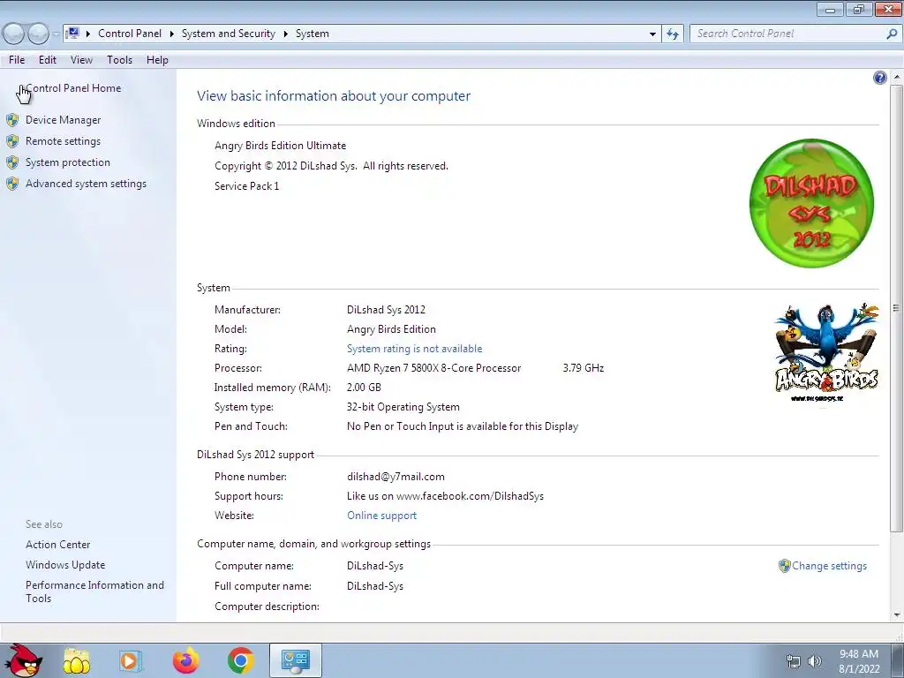Expand arrow after System and Security breadcrumb
Viewport: 904px width, 678px height.
coord(285,34)
